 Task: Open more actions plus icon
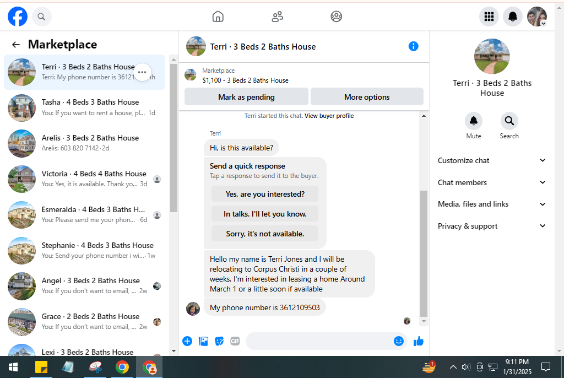pyautogui.click(x=187, y=341)
